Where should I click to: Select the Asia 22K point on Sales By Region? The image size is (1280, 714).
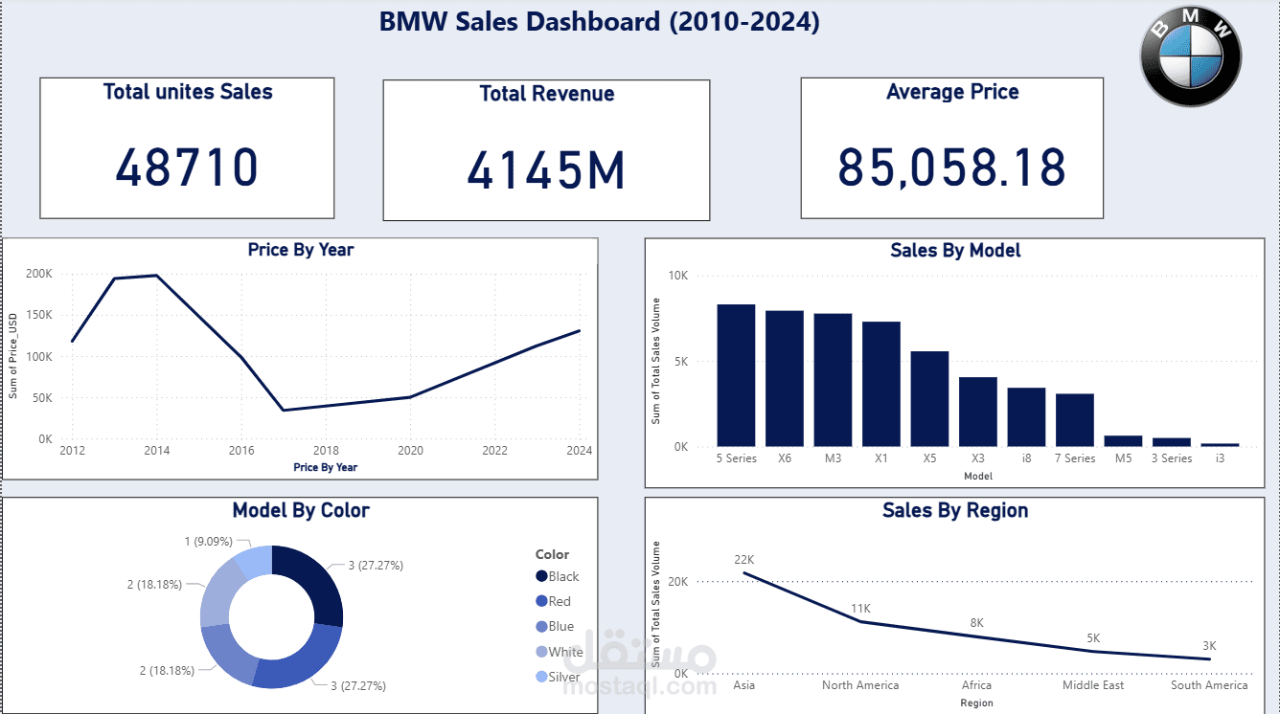[743, 571]
